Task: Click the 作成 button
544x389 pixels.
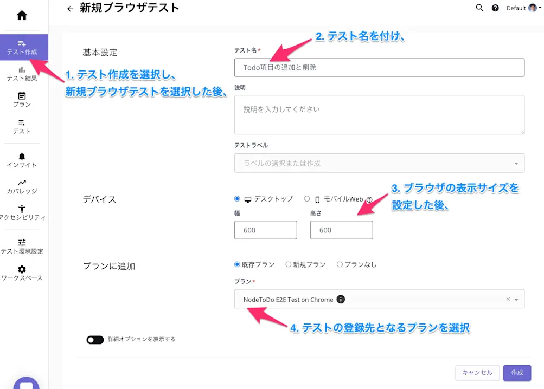Action: [x=516, y=373]
